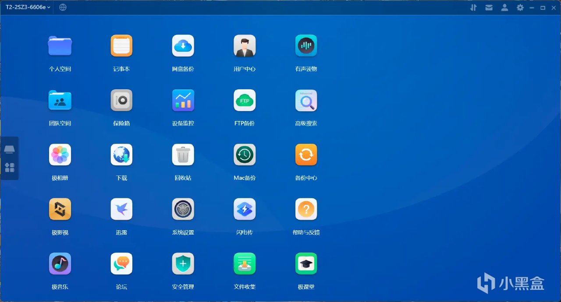Open the transfer tasks arrows icon

tap(473, 7)
